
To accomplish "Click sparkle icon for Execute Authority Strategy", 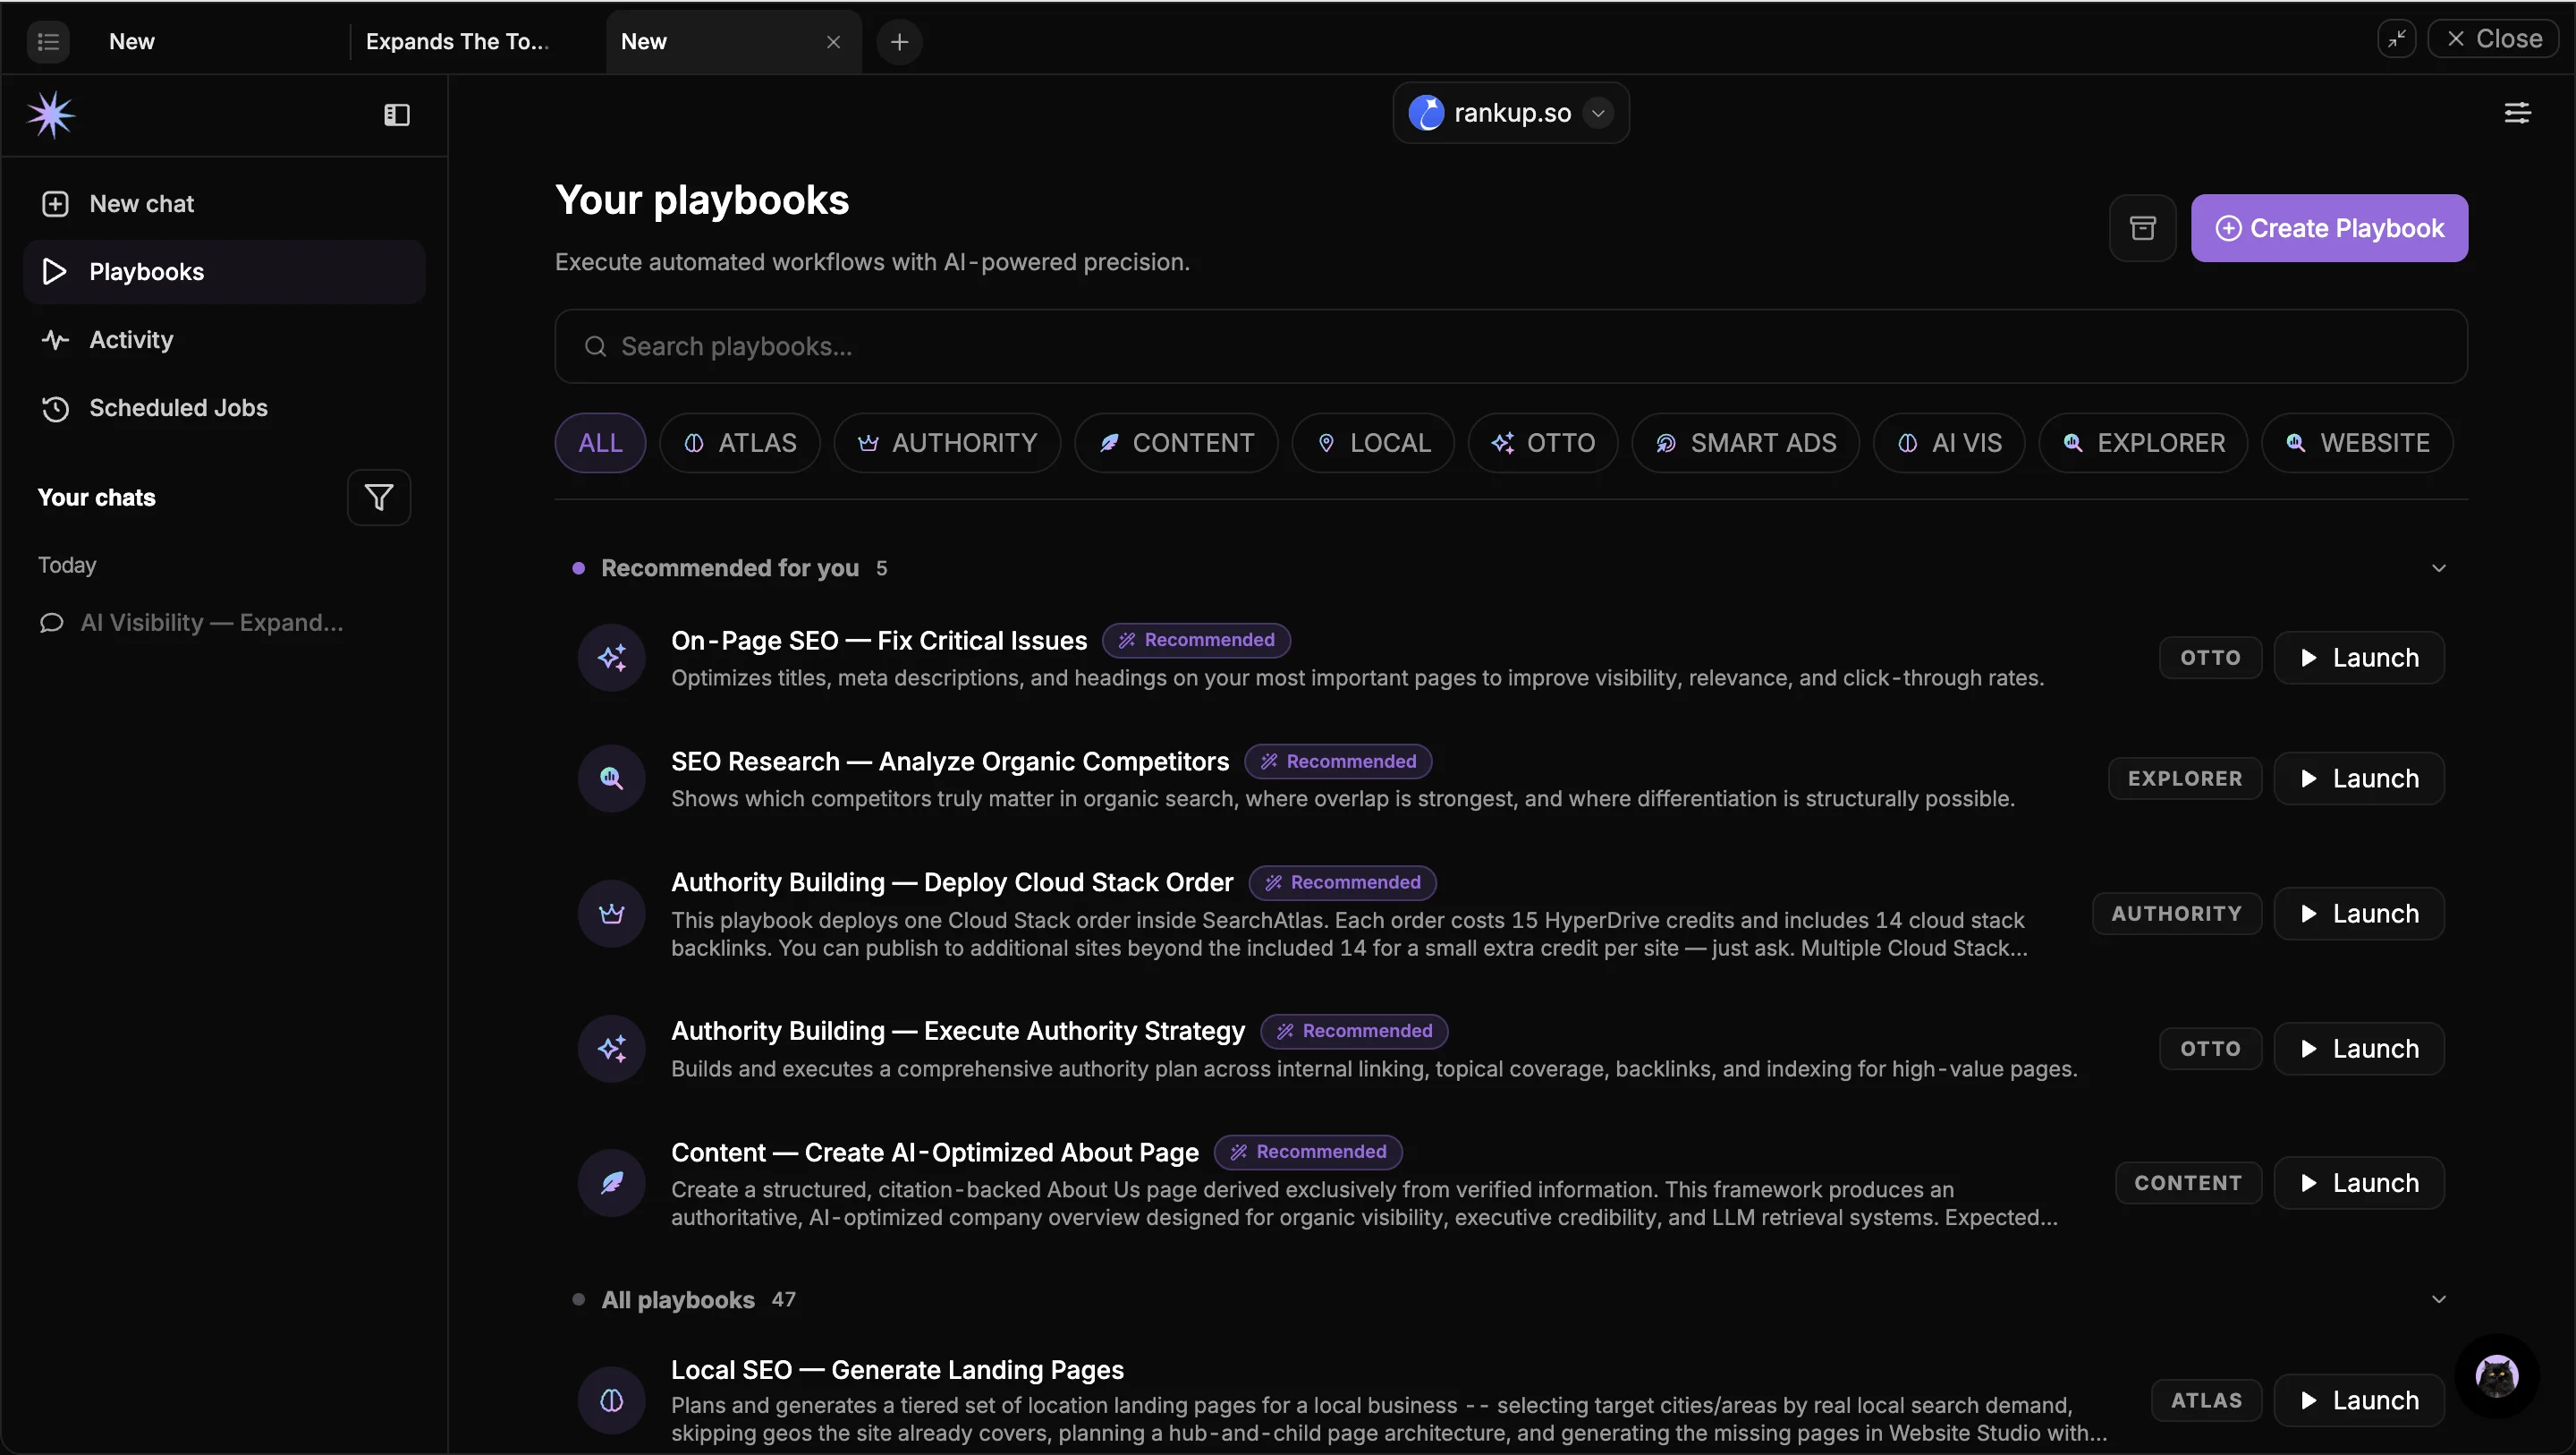I will point(611,1049).
